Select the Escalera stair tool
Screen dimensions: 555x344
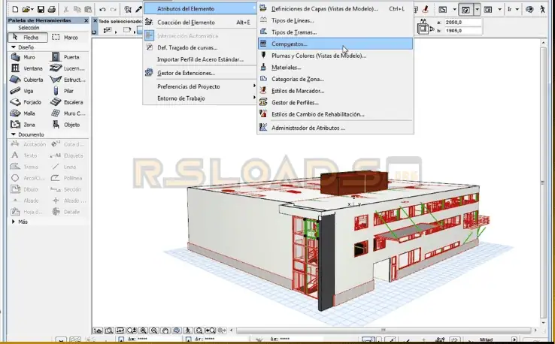(x=66, y=102)
